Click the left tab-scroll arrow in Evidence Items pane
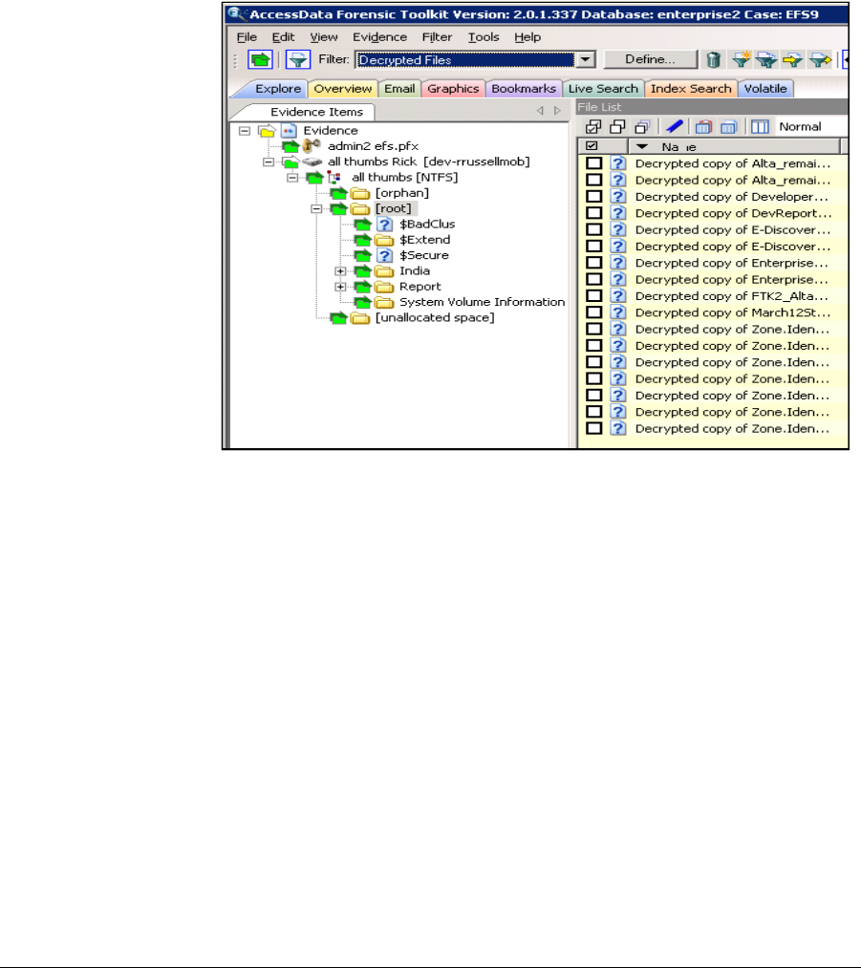Image resolution: width=861 pixels, height=968 pixels. [x=540, y=111]
